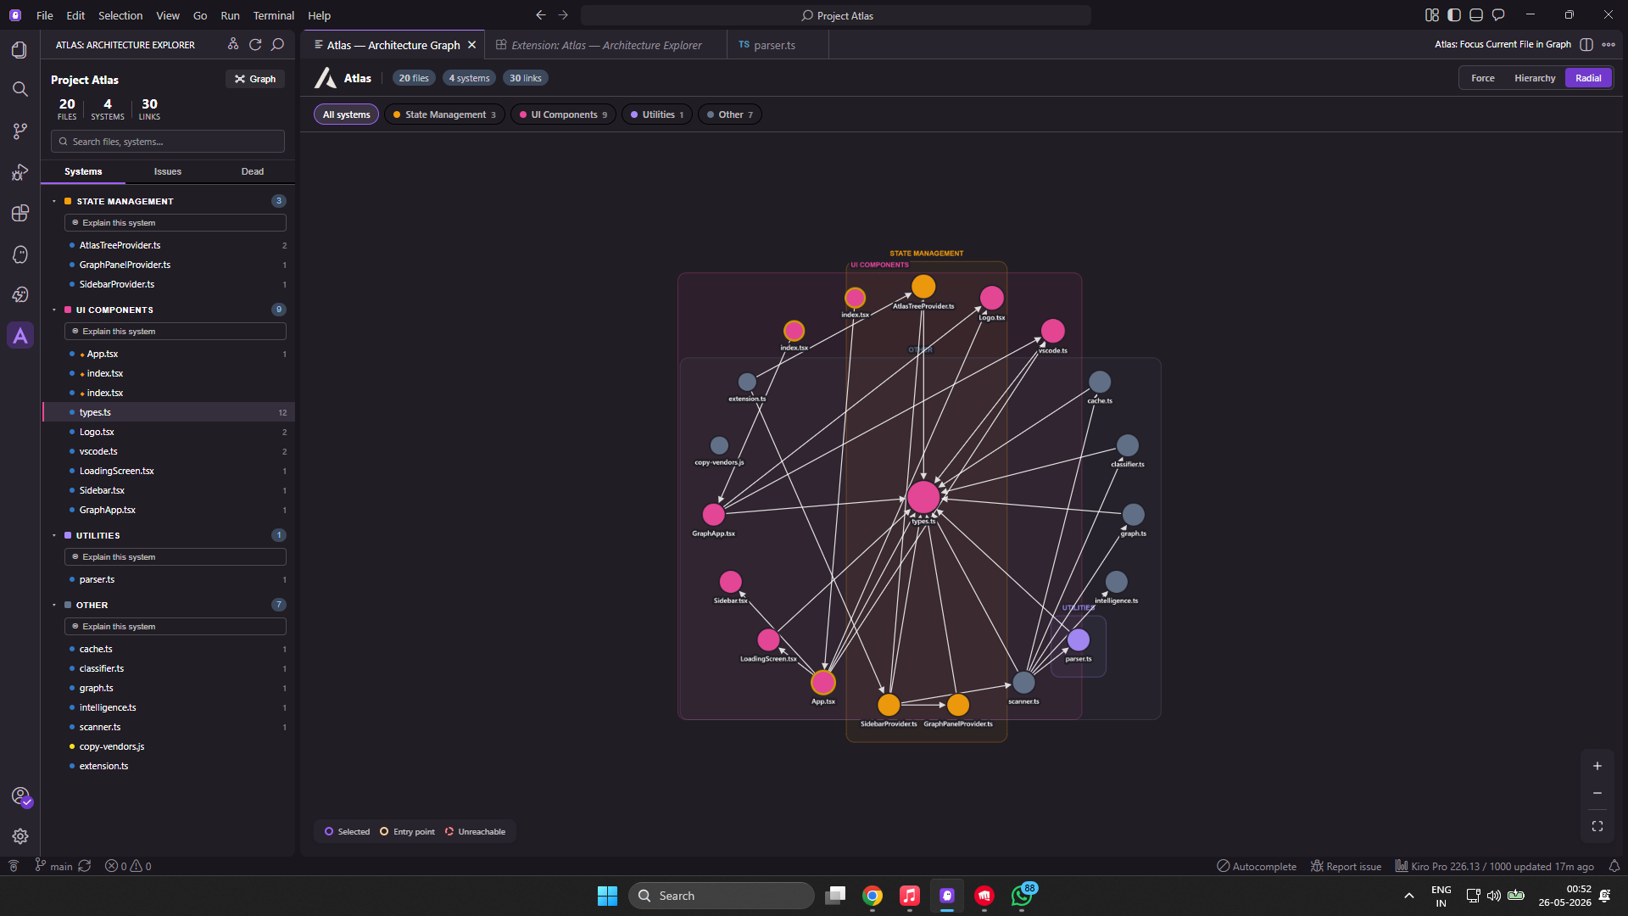
Task: Click the search files, systems field
Action: pyautogui.click(x=168, y=142)
